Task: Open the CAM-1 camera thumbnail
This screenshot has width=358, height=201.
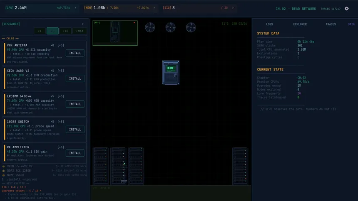Action: [115, 33]
